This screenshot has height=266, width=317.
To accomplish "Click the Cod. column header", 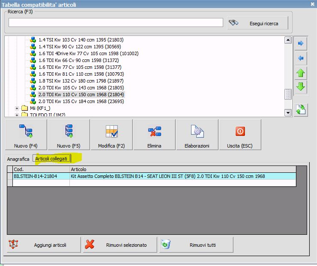I will pyautogui.click(x=41, y=169).
